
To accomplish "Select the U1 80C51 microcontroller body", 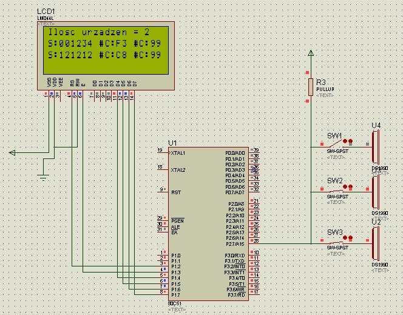I will pyautogui.click(x=208, y=223).
